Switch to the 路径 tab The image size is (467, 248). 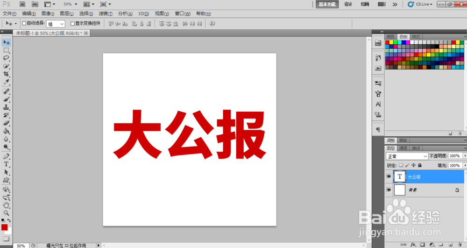pyautogui.click(x=416, y=148)
